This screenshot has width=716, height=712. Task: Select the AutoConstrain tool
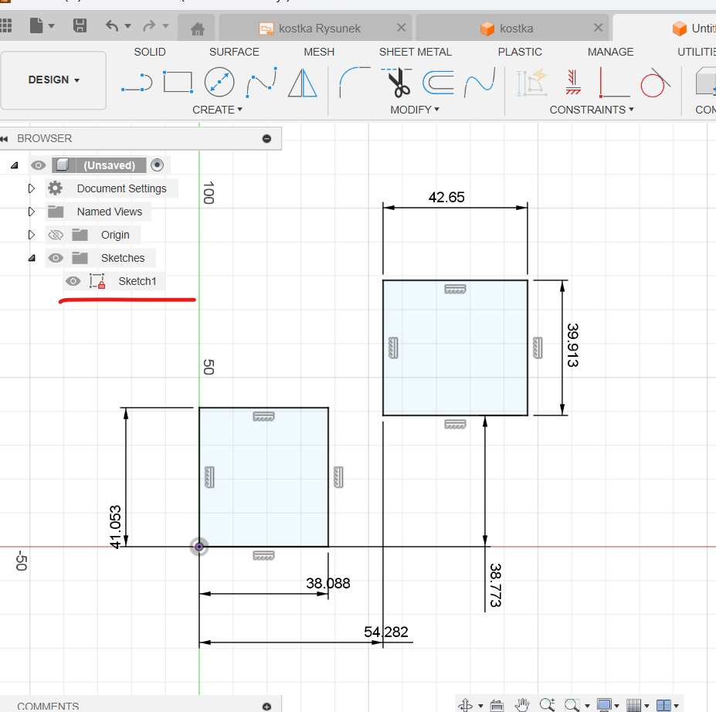tap(531, 82)
